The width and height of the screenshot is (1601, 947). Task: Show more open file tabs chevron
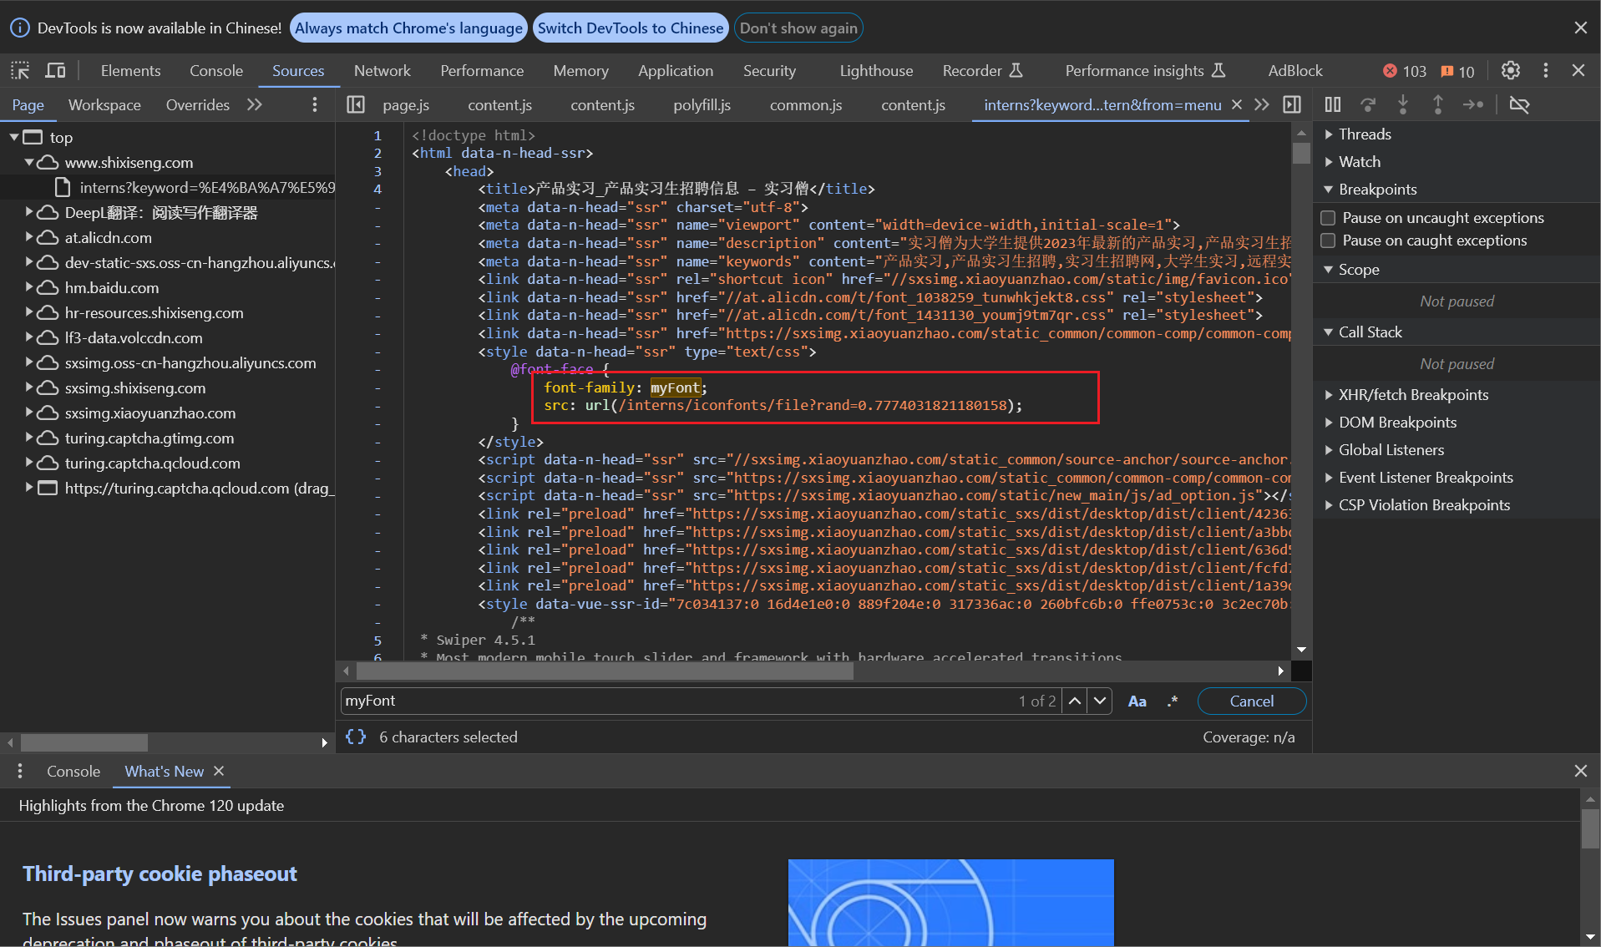[x=1262, y=104]
